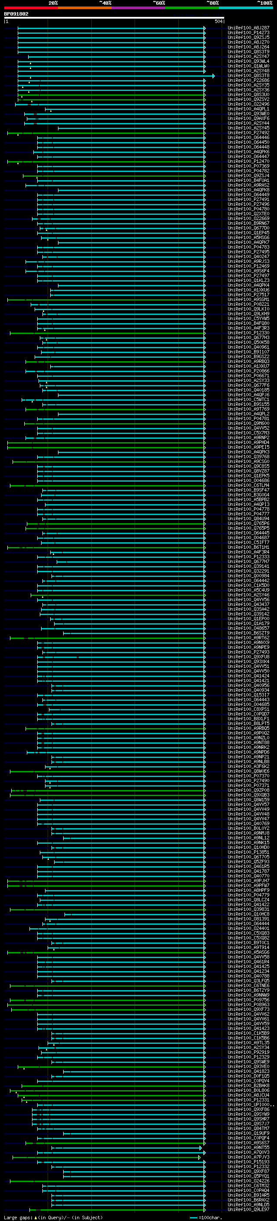Click the yellow query-gap triangle in the legend
The width and height of the screenshot is (277, 1221).
(x=35, y=1217)
